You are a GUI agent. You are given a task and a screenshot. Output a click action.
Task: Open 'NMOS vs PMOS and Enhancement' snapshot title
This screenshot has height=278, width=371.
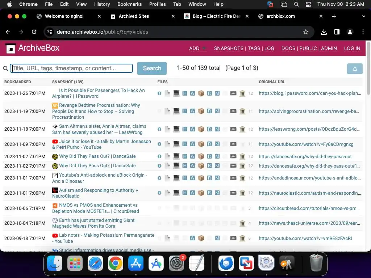coord(96,208)
